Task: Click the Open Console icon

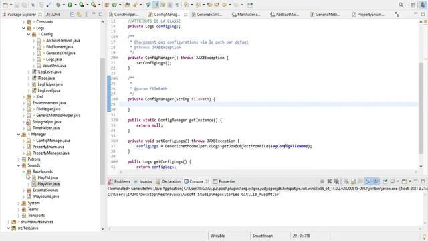Action: pos(404,181)
